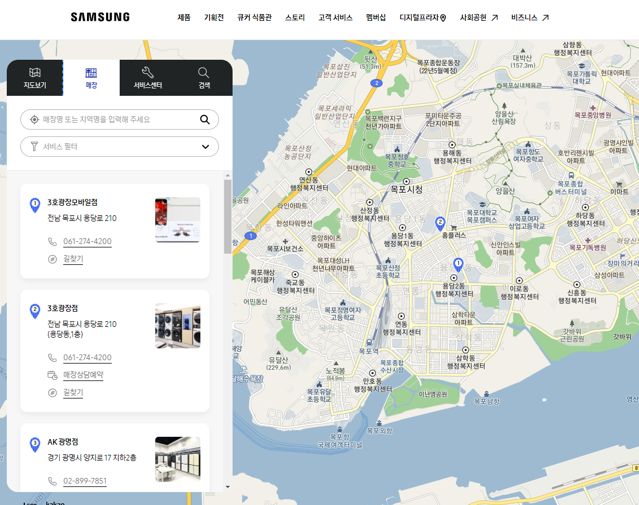Select the 매장 tab
The image size is (639, 505).
point(91,78)
